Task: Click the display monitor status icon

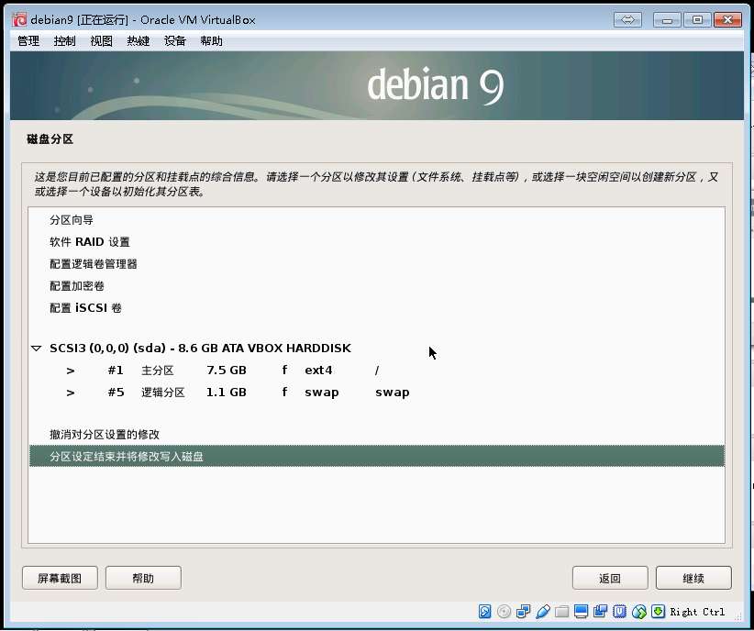Action: click(581, 611)
